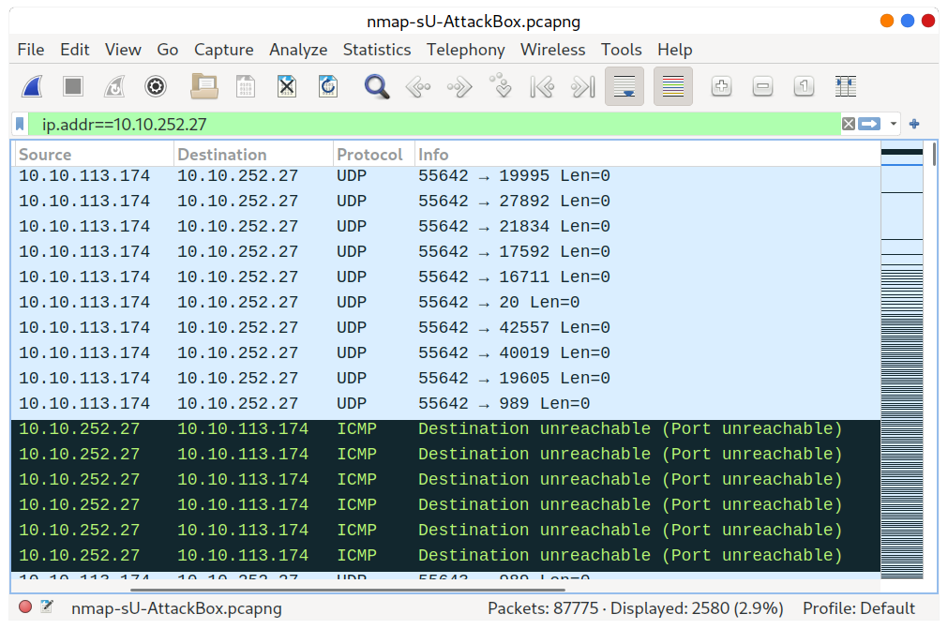The height and width of the screenshot is (629, 948).
Task: Open the Help menu
Action: pyautogui.click(x=675, y=50)
